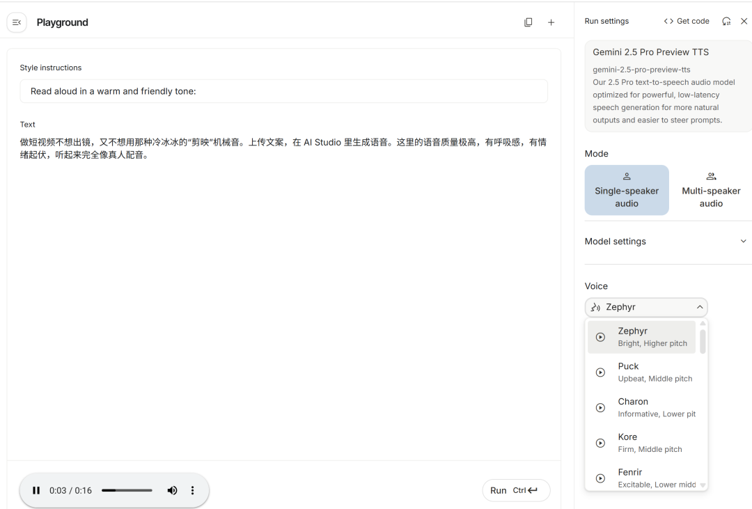The width and height of the screenshot is (752, 509).
Task: Preview the Charon voice sample
Action: pos(600,408)
